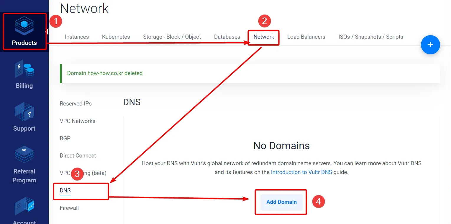Viewport: 451px width, 224px height.
Task: Follow the Introduction to Vultr DNS link
Action: coord(301,172)
